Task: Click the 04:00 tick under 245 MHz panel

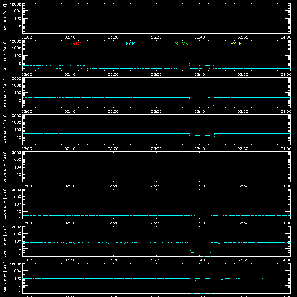Action: [x=286, y=37]
